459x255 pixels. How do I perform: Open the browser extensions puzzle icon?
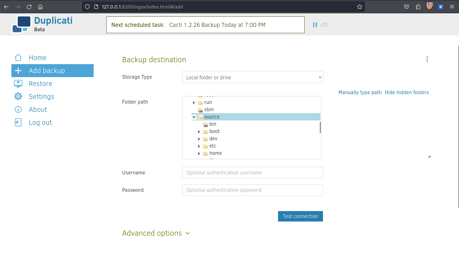[418, 7]
